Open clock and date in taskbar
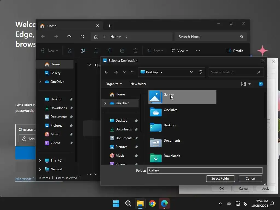Screen dimensions: 280x210 pyautogui.click(x=260, y=203)
